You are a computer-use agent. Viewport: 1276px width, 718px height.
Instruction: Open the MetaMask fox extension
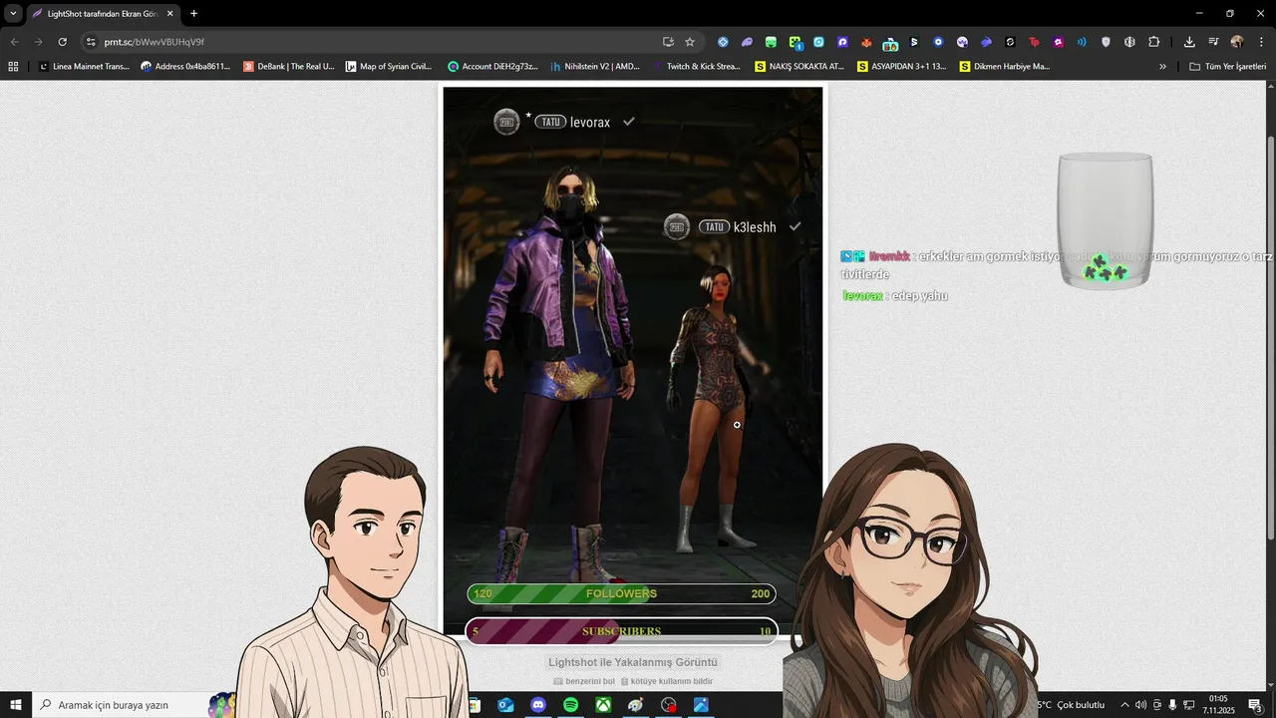[866, 42]
